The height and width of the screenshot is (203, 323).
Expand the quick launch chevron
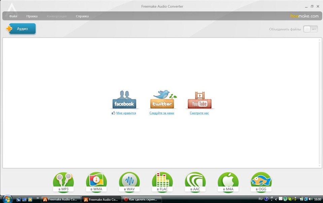(x=38, y=198)
